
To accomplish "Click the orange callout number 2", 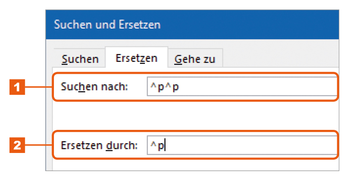I will coord(17,145).
